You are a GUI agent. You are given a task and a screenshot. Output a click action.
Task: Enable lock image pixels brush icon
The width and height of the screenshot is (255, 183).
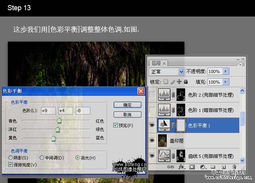(173, 82)
